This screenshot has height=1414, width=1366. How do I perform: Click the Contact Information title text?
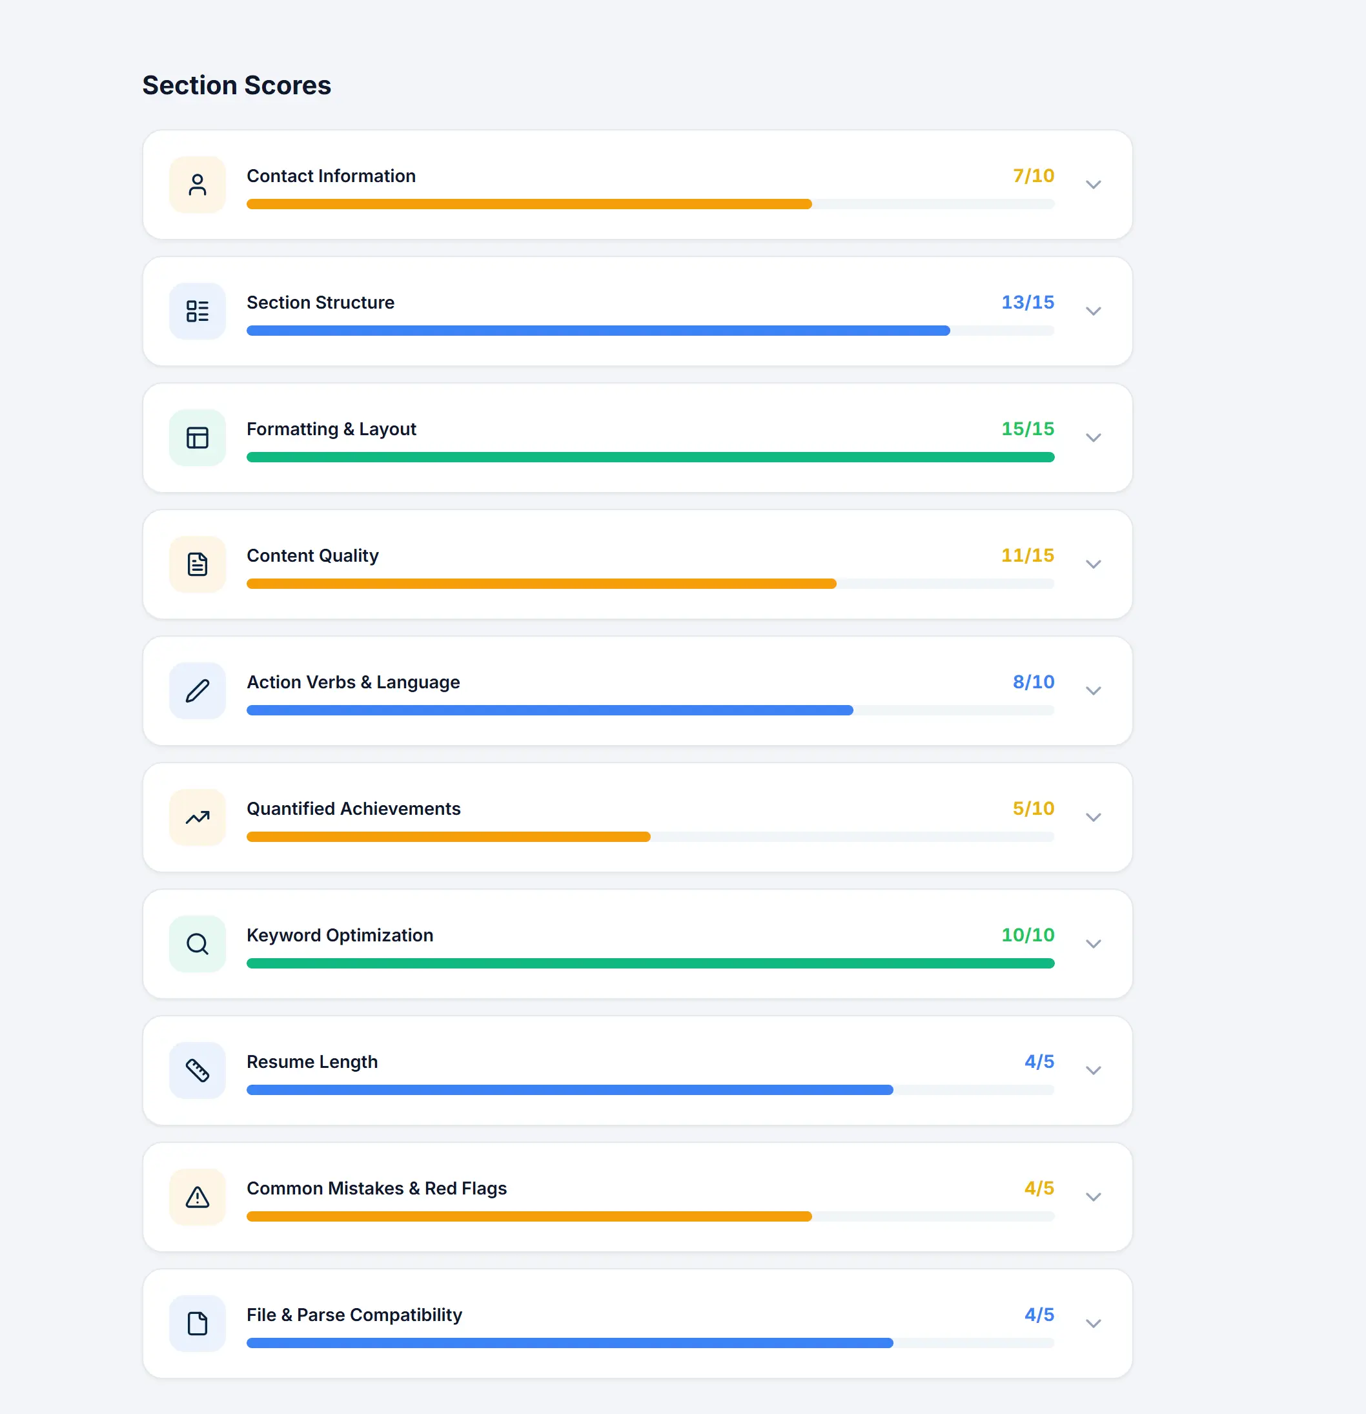click(331, 176)
